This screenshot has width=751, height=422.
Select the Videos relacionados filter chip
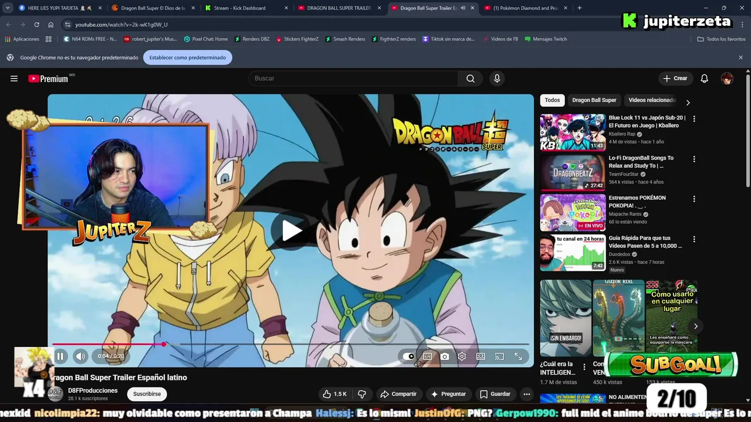652,100
